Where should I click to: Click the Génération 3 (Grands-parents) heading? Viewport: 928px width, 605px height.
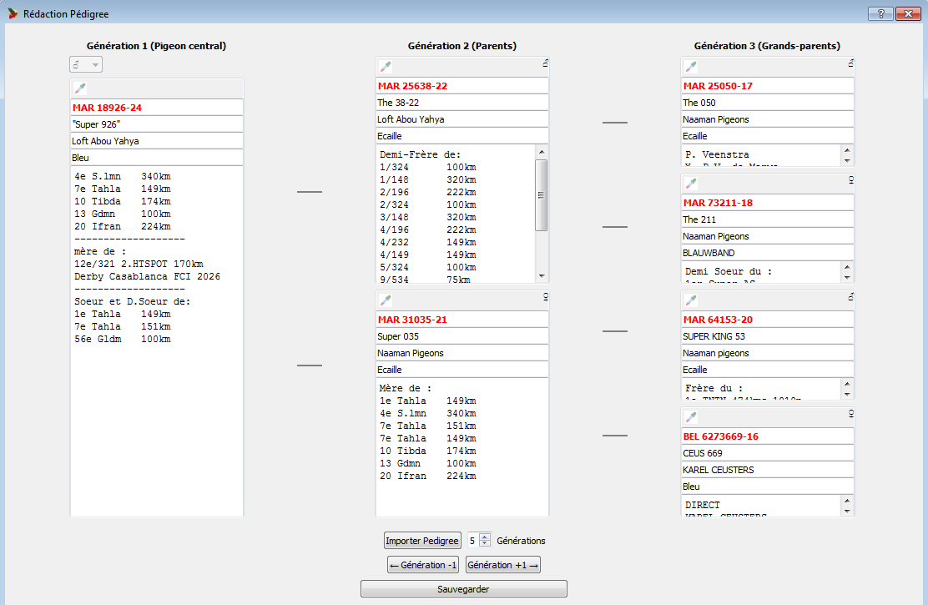click(x=767, y=46)
